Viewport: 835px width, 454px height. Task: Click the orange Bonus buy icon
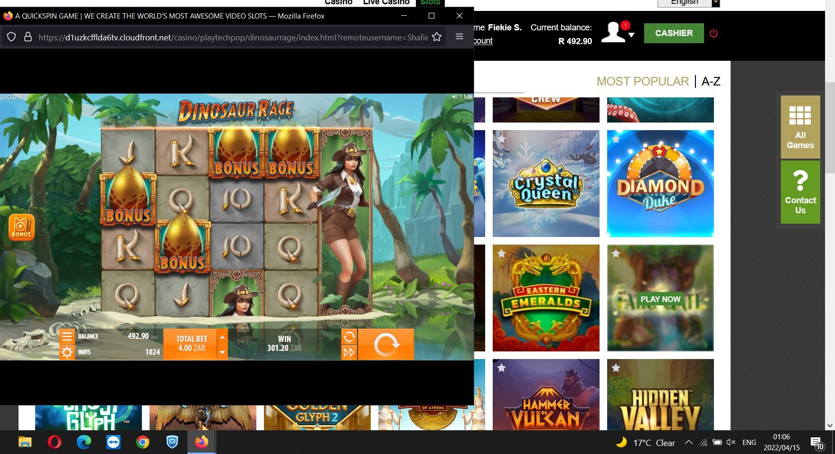tap(21, 227)
